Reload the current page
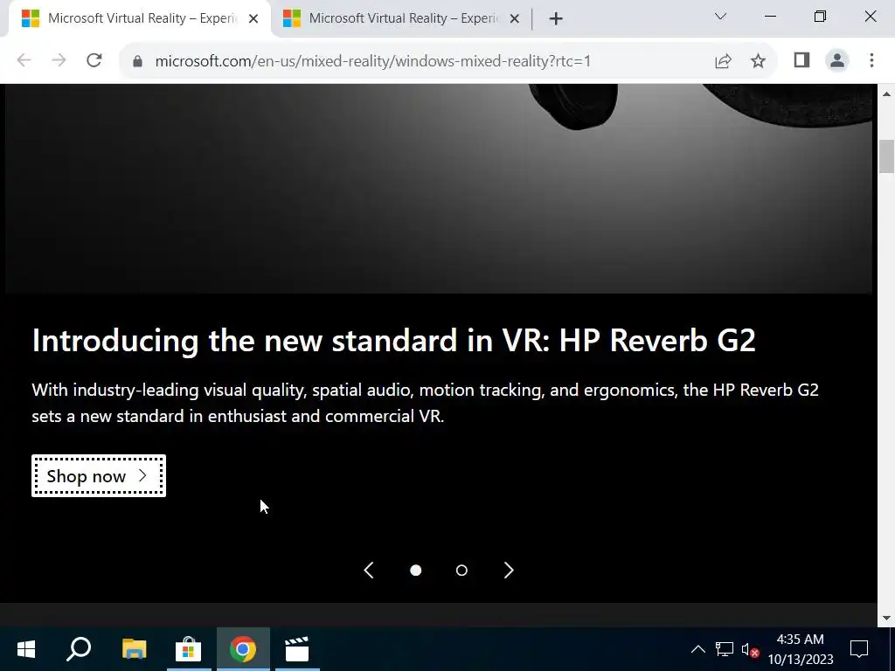895x671 pixels. pyautogui.click(x=94, y=60)
